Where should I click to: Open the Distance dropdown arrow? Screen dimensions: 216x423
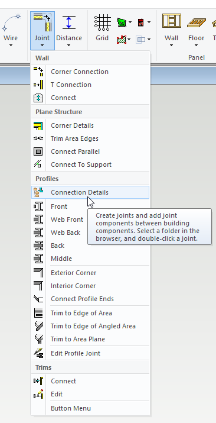point(69,46)
